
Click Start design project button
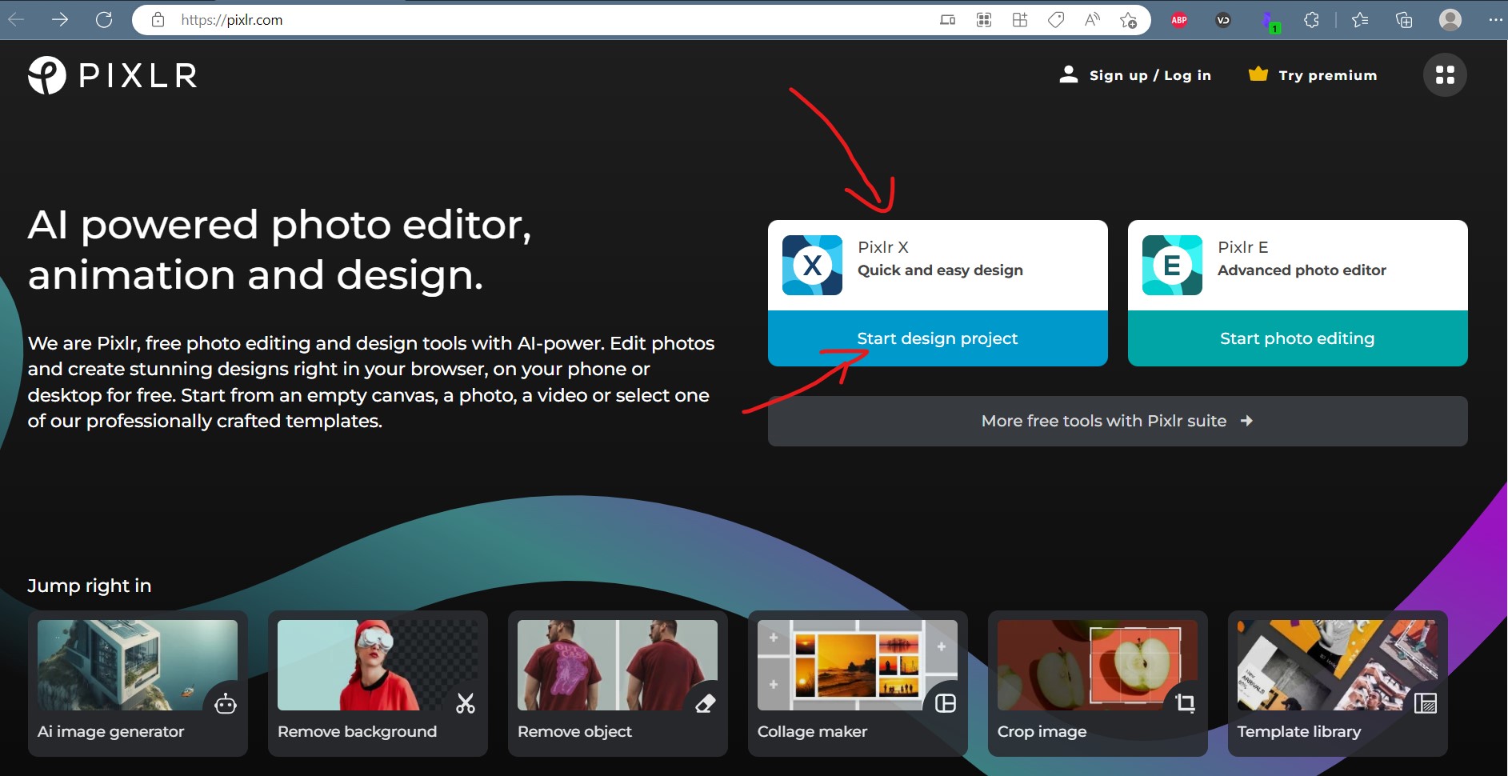pos(938,338)
